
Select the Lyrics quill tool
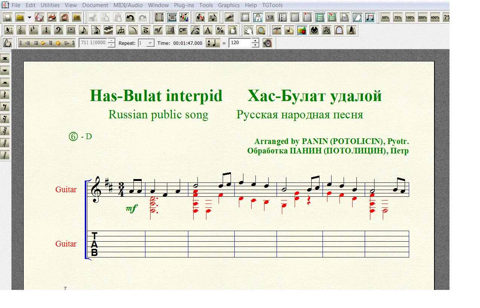pos(195,30)
